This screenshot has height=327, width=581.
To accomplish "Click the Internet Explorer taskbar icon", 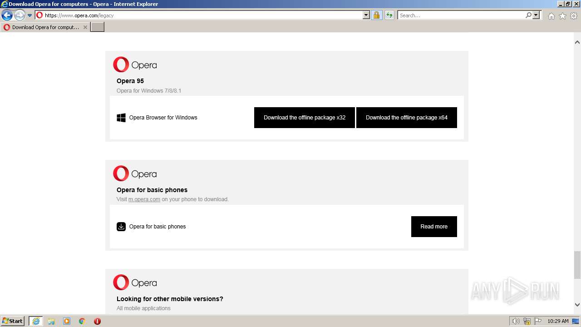I will click(x=36, y=321).
